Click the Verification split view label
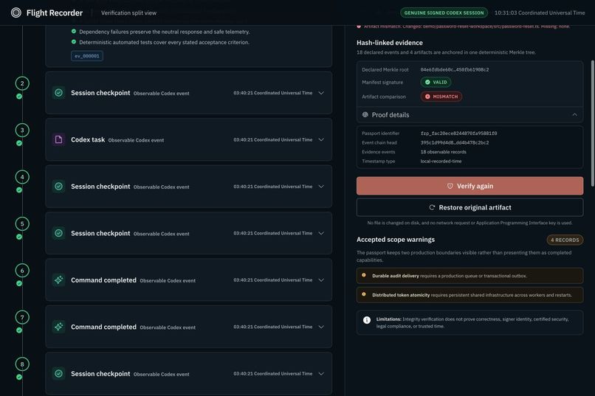Image resolution: width=595 pixels, height=396 pixels. click(128, 13)
